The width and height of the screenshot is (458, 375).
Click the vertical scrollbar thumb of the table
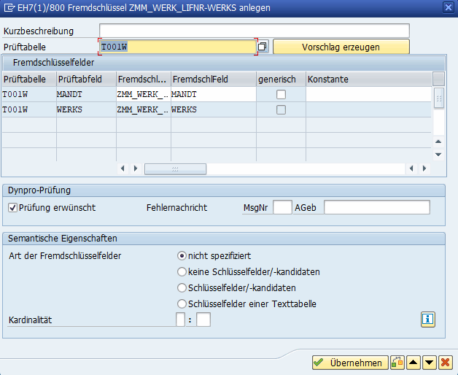pyautogui.click(x=438, y=98)
